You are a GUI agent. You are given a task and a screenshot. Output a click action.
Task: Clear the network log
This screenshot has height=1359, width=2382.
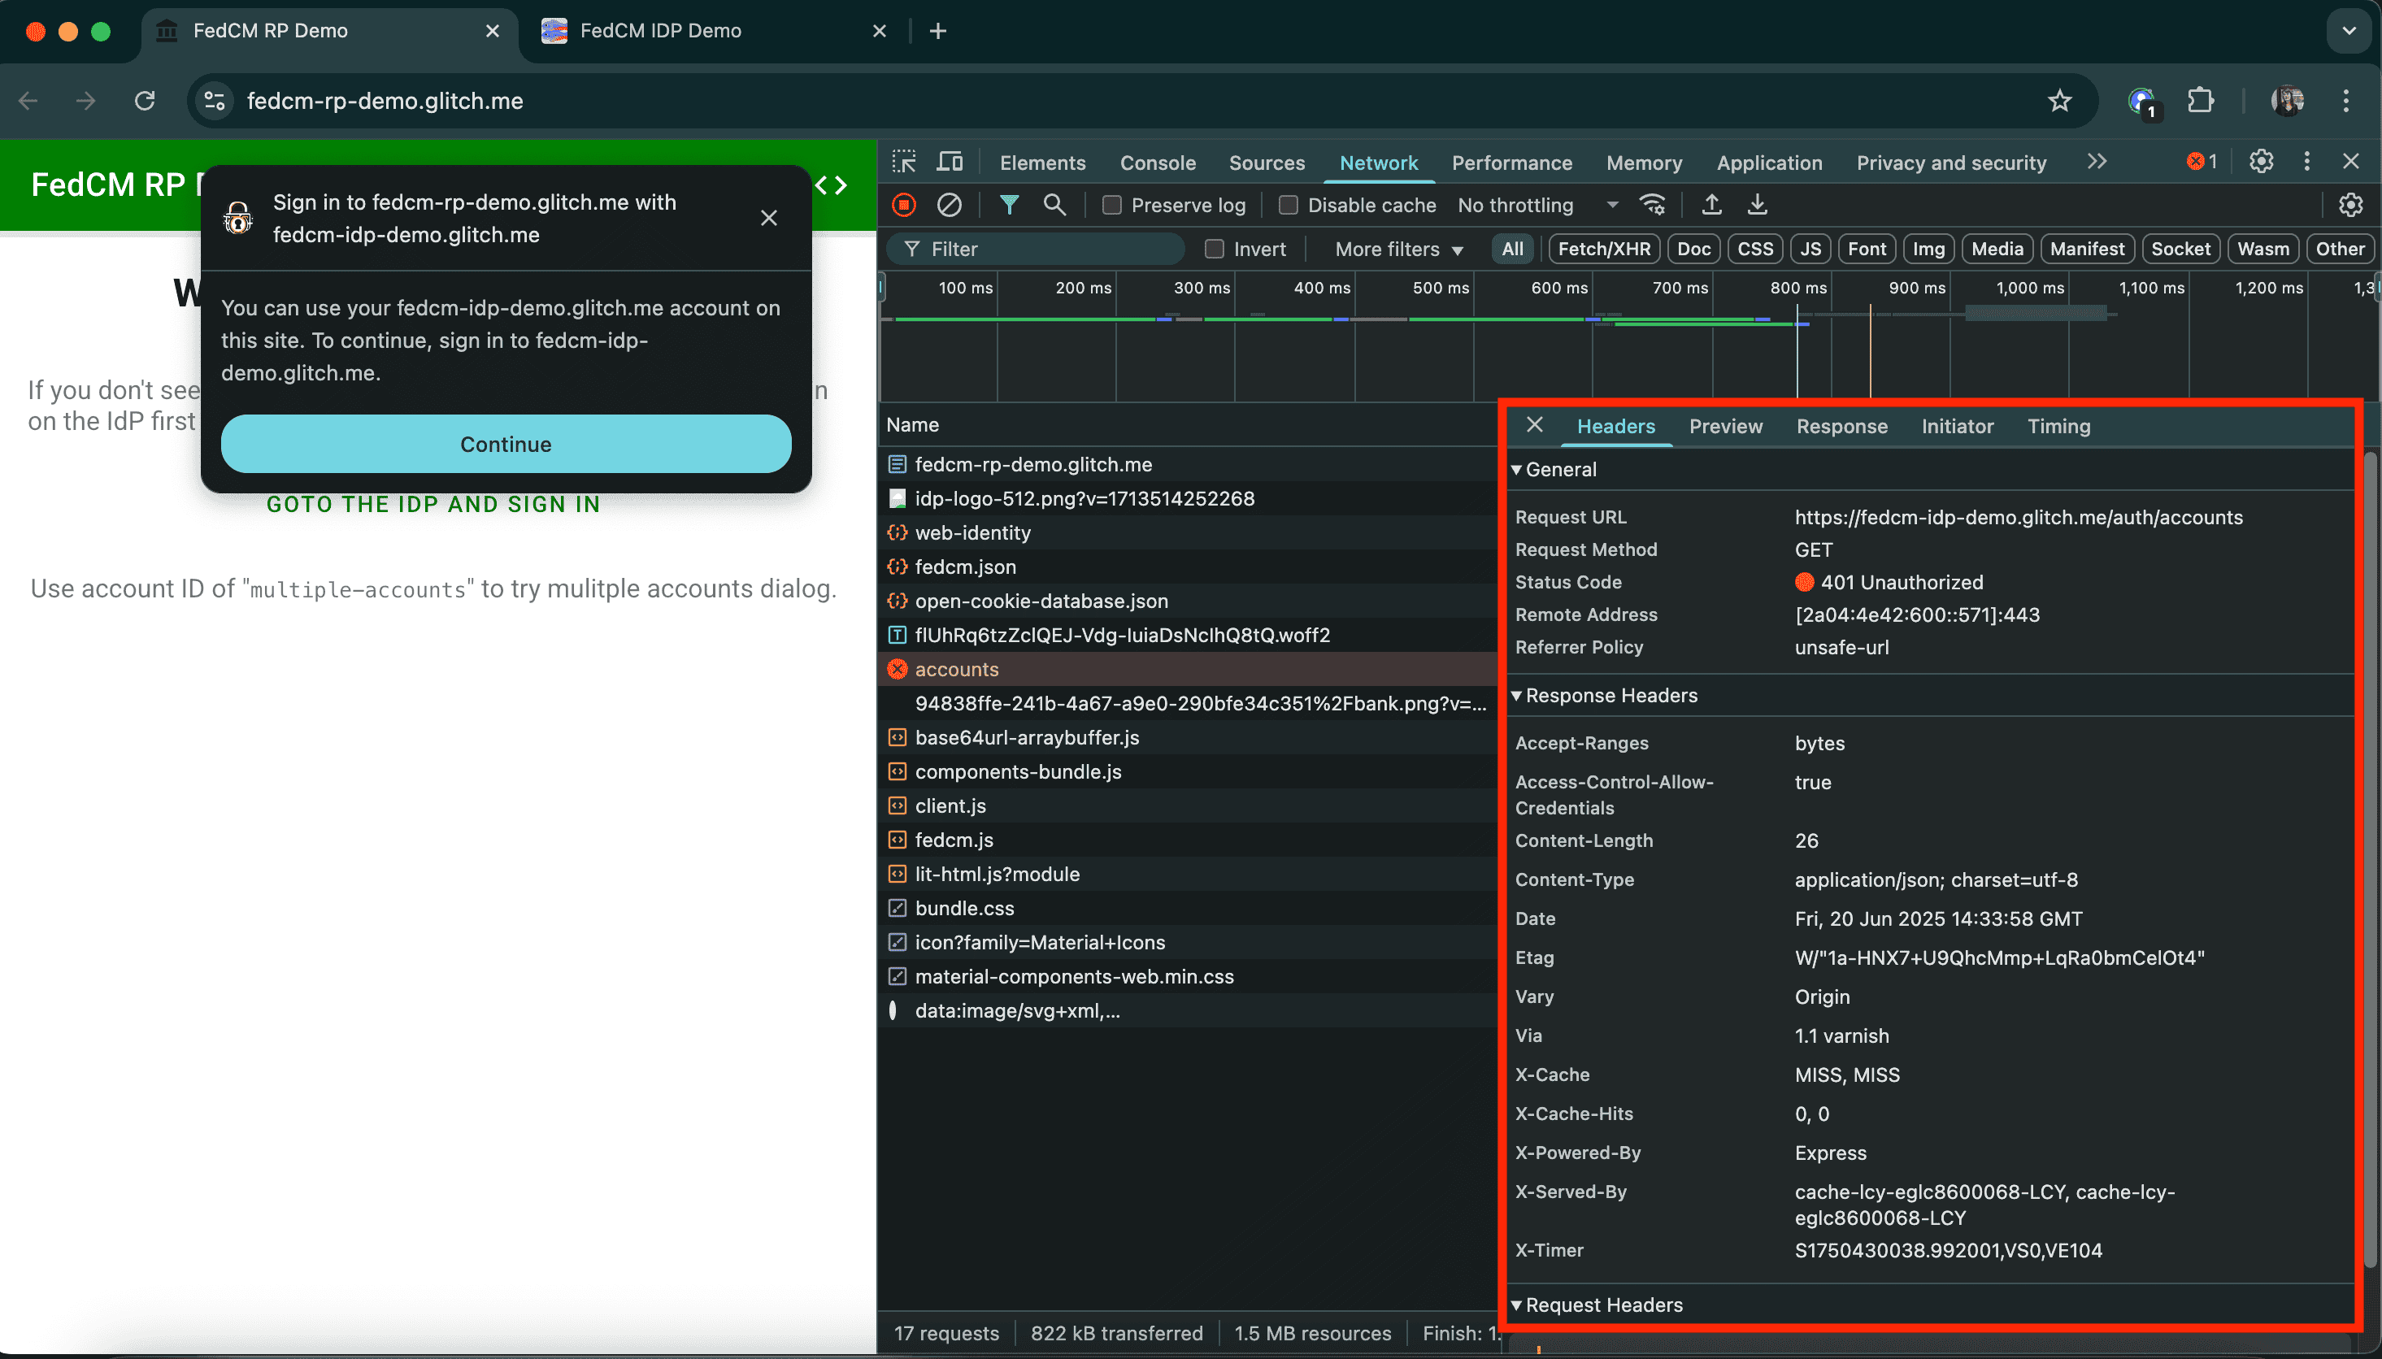click(950, 206)
